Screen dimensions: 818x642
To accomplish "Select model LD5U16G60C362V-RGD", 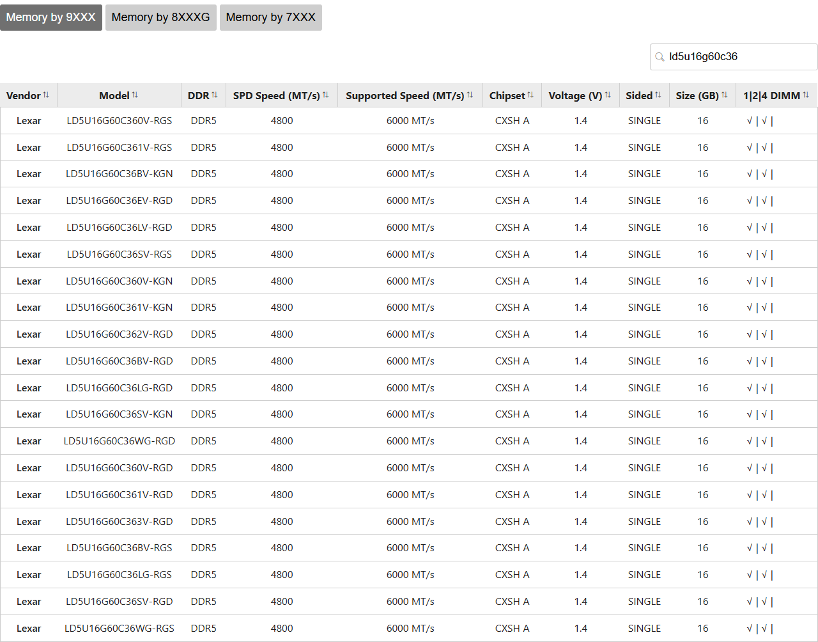I will [x=120, y=334].
